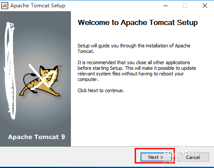Cancel the Tomcat setup wizard
Viewport: 214px width, 168px height.
[x=193, y=157]
